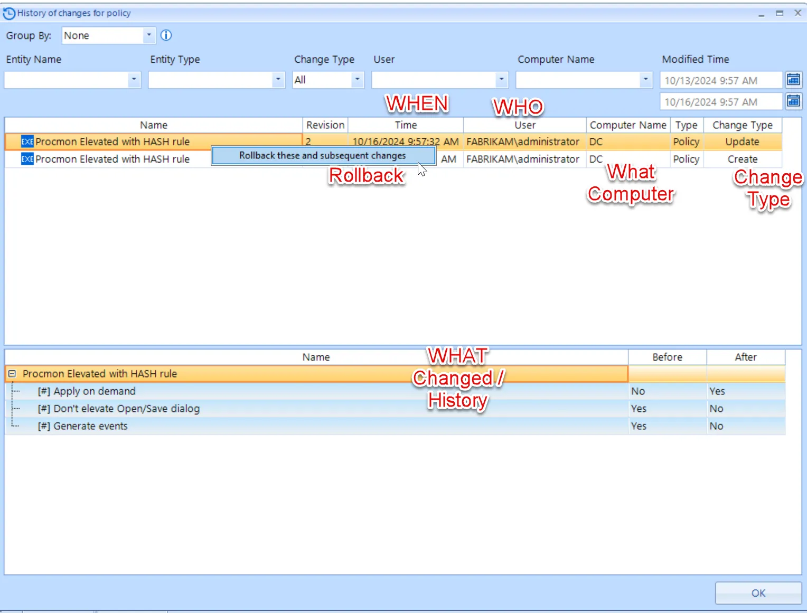Click the history clock icon in title bar
807x613 pixels.
tap(9, 13)
